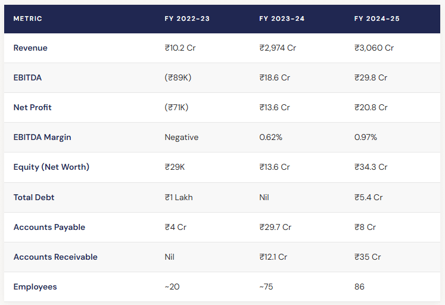Click the EBITDA row label

[27, 78]
